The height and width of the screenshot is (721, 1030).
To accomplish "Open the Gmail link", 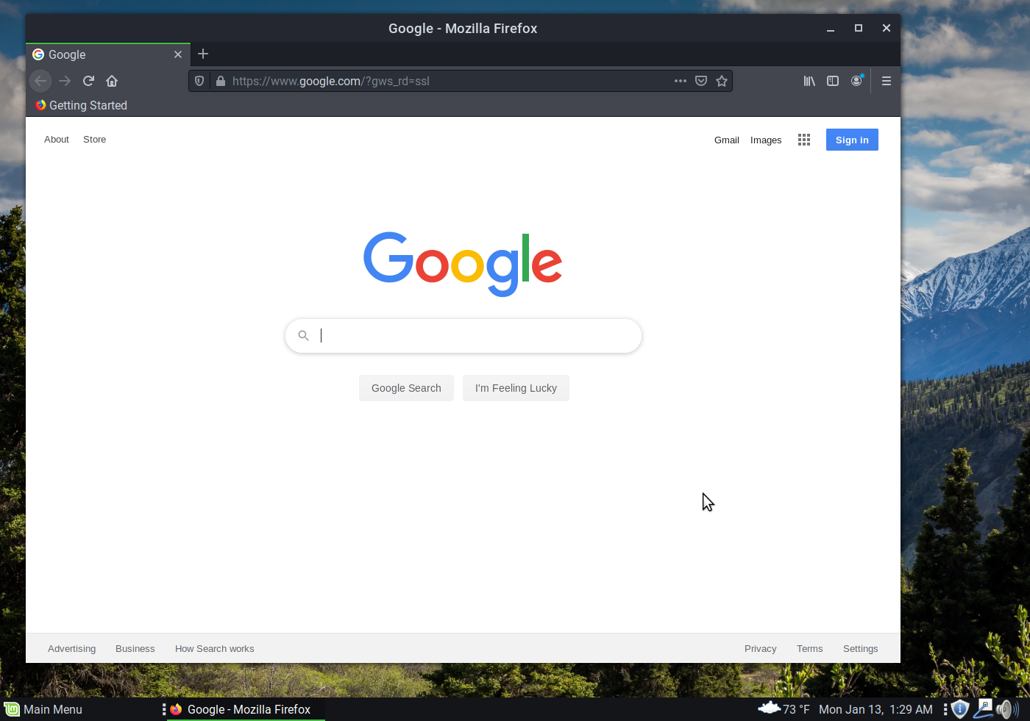I will pos(726,140).
